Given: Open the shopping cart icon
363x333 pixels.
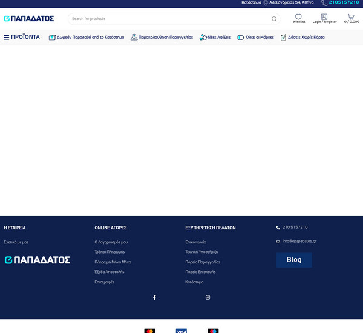Looking at the screenshot, I should point(351,16).
